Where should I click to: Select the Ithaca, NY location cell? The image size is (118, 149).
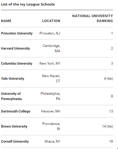tap(52, 141)
